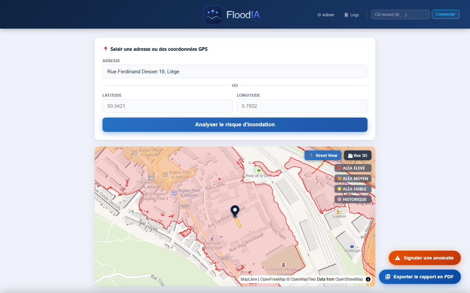Click the red pin icon beside heading

105,49
